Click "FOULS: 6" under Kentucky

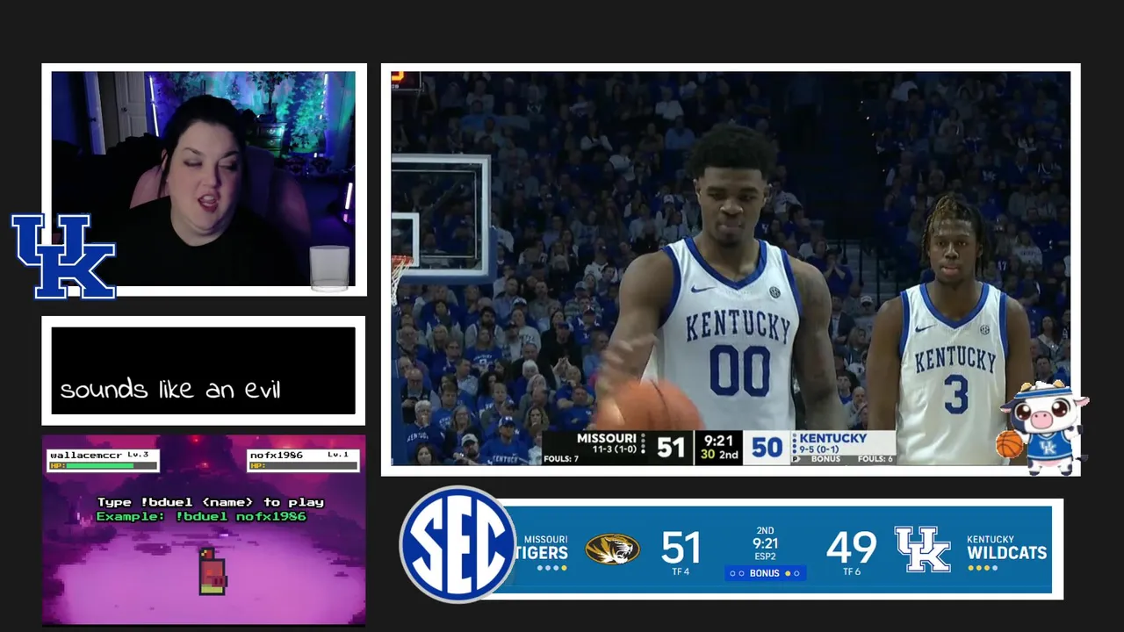[x=875, y=459]
